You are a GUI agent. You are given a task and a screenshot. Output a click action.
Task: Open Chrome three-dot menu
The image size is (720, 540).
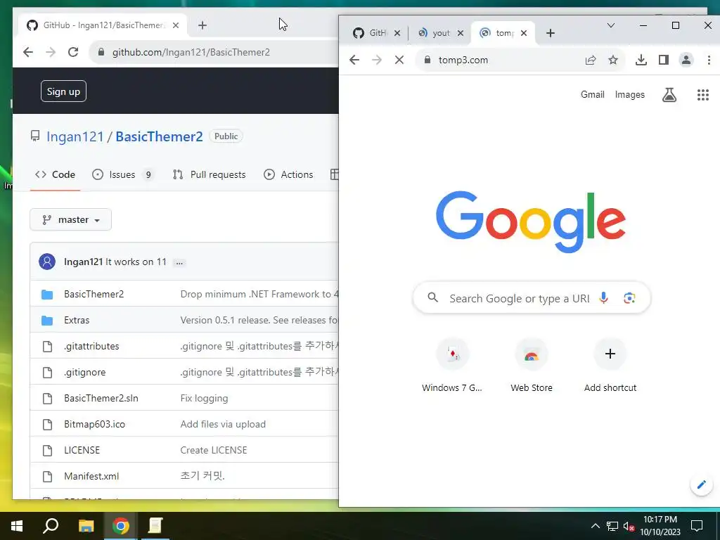click(x=709, y=60)
